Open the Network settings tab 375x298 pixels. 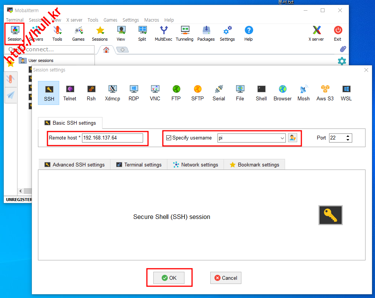pyautogui.click(x=195, y=165)
